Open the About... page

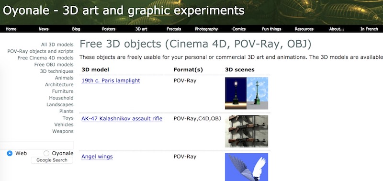[x=337, y=29]
